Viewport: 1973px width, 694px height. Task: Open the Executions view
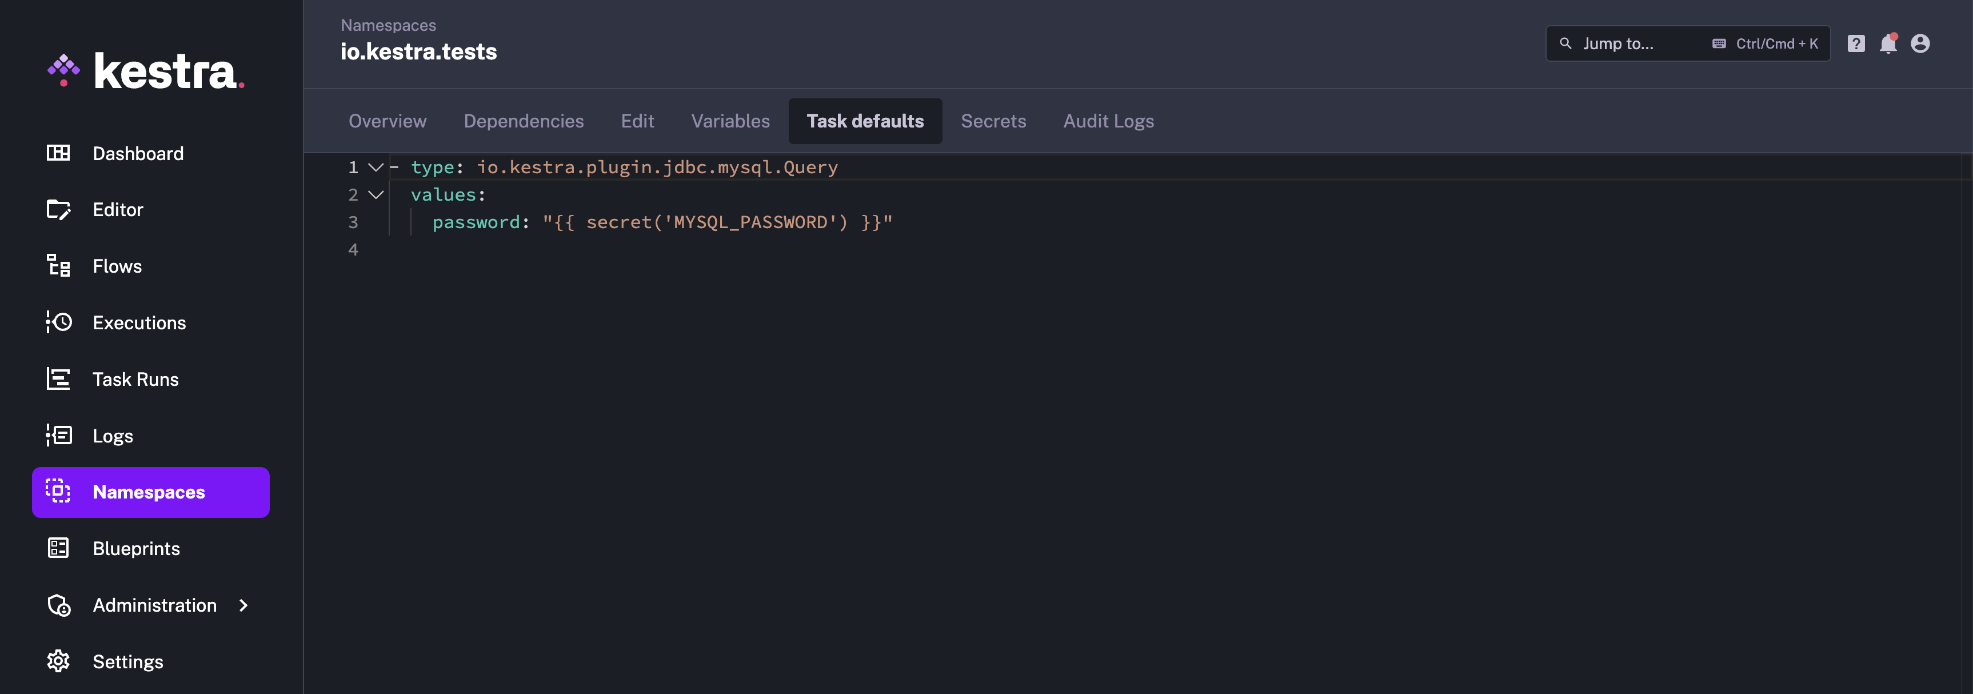coord(139,322)
